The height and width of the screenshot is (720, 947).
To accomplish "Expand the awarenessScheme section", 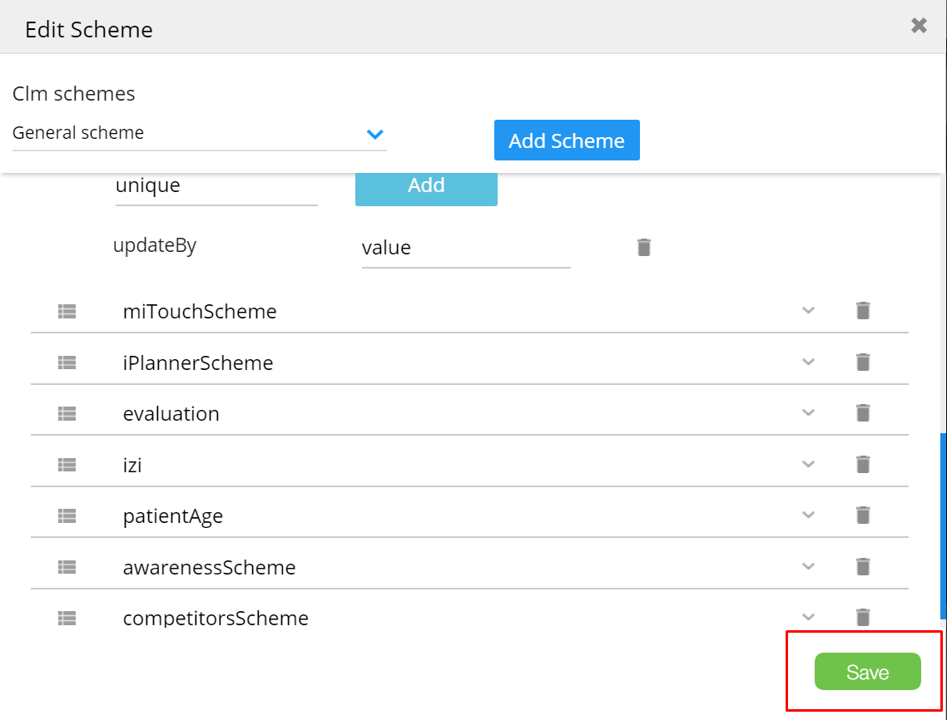I will [x=807, y=567].
